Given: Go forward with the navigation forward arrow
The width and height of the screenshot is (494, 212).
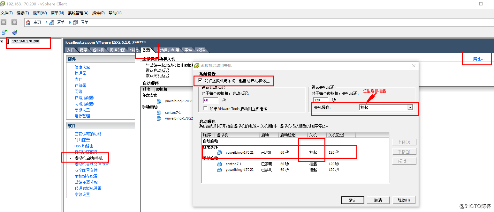Looking at the screenshot, I should pyautogui.click(x=14, y=22).
